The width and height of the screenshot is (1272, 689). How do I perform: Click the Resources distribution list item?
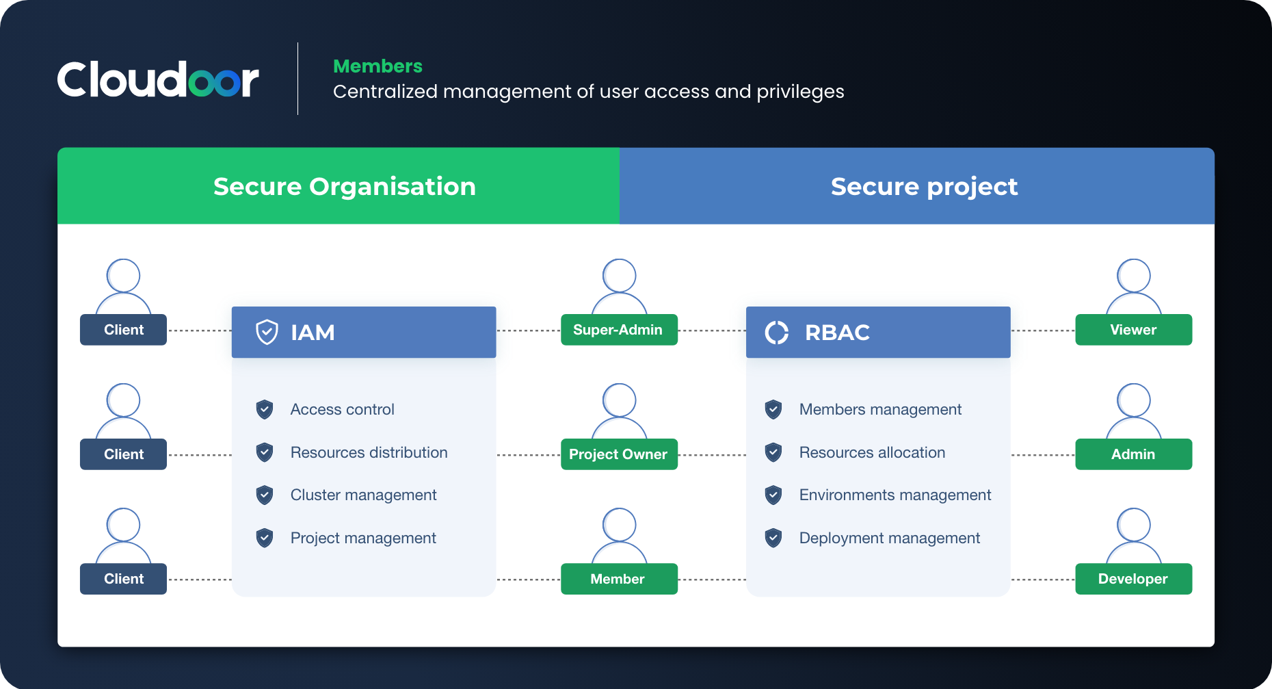click(352, 452)
